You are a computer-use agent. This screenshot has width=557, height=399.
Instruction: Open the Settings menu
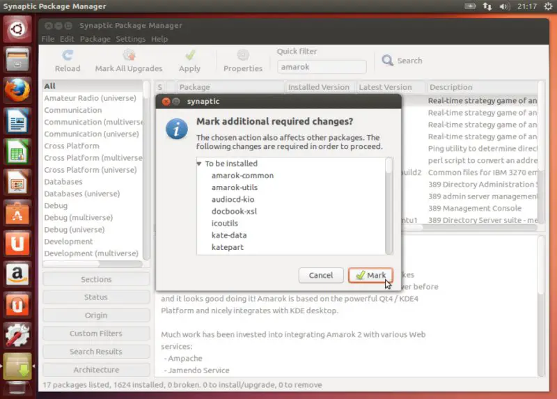(x=130, y=39)
